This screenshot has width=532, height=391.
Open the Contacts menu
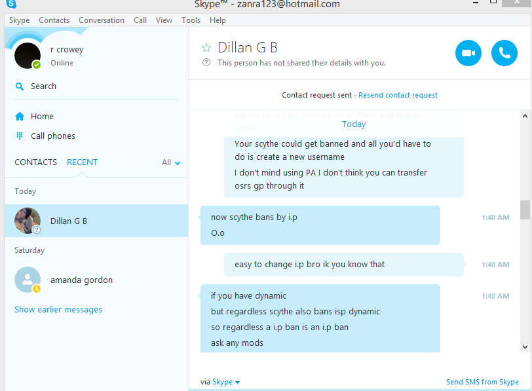pyautogui.click(x=54, y=20)
